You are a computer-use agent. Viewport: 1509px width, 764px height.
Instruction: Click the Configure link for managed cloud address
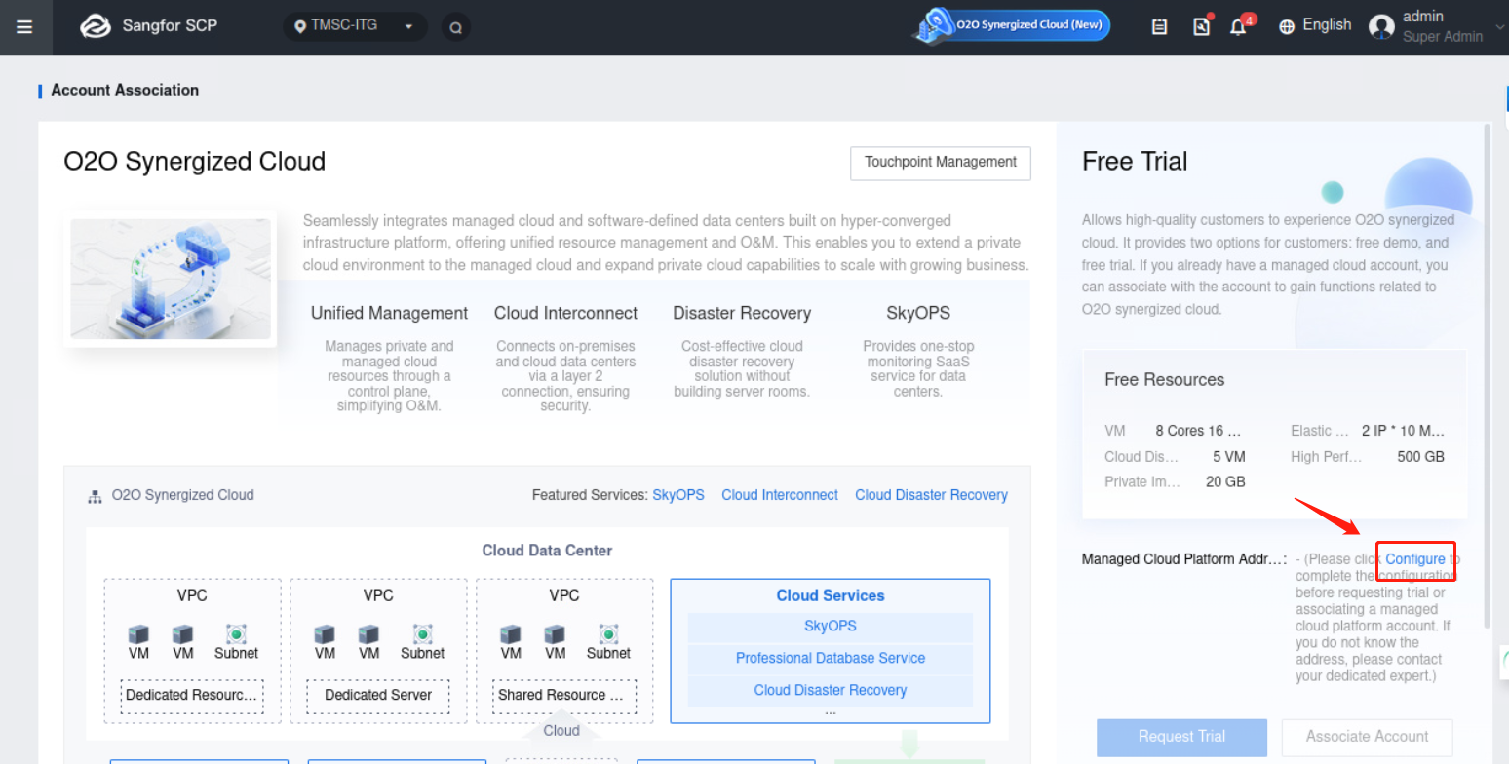(1415, 559)
